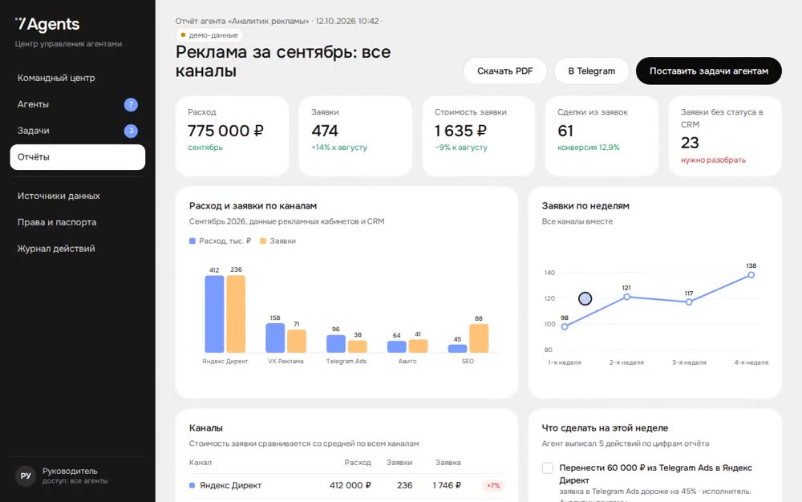This screenshot has height=502, width=802.
Task: Select the Отчёты sidebar item
Action: [x=77, y=157]
